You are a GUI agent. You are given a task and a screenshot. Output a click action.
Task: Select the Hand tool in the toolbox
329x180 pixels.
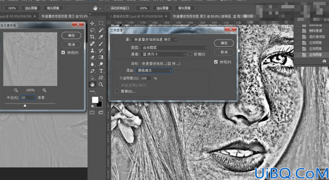[92, 85]
